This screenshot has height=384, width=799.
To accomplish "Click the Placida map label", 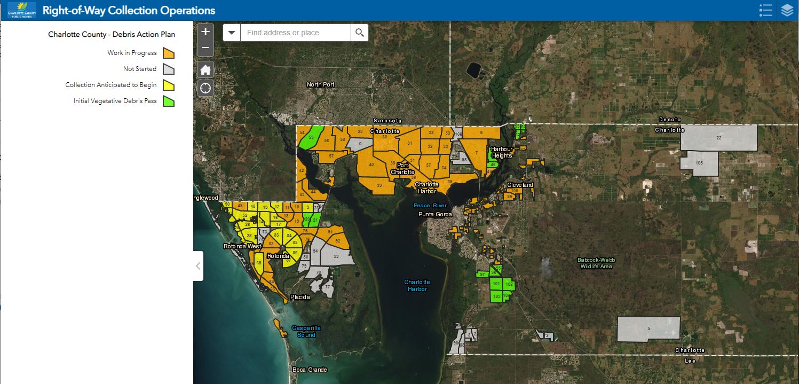I will [300, 297].
